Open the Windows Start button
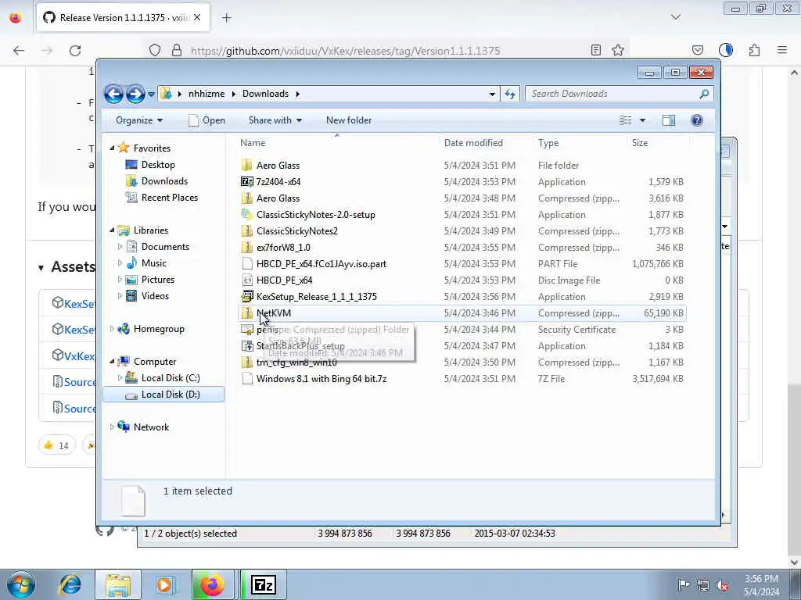 tap(21, 584)
